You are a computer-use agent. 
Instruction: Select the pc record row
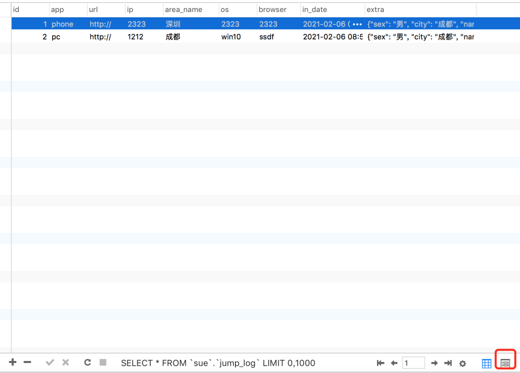(x=144, y=37)
